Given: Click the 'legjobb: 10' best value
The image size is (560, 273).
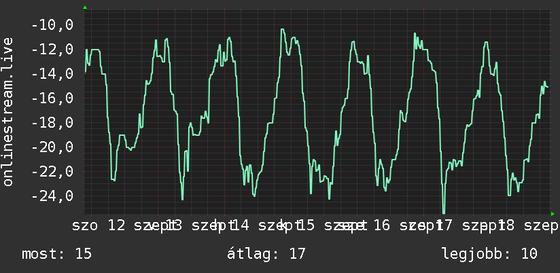Looking at the screenshot, I should coord(489,254).
